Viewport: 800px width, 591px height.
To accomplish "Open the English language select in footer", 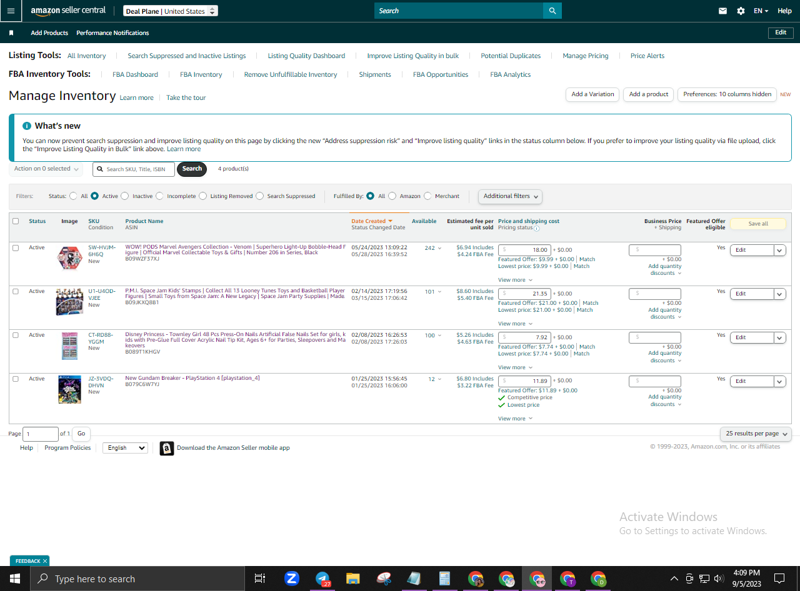I will (x=125, y=448).
